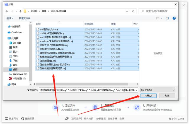Change view layout icon

pyautogui.click(x=157, y=18)
